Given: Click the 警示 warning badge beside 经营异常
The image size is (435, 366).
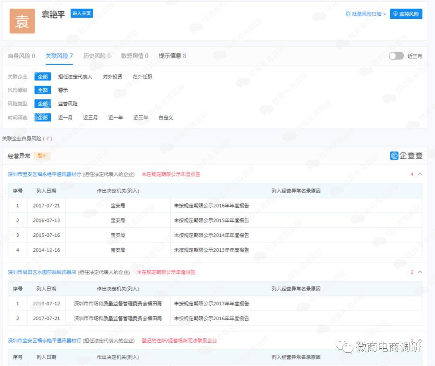Looking at the screenshot, I should click(42, 156).
